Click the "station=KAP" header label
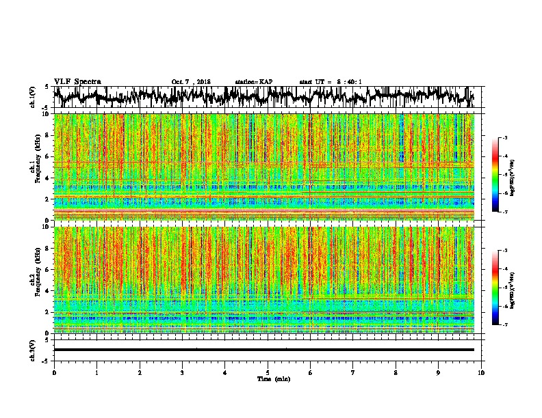 254,82
